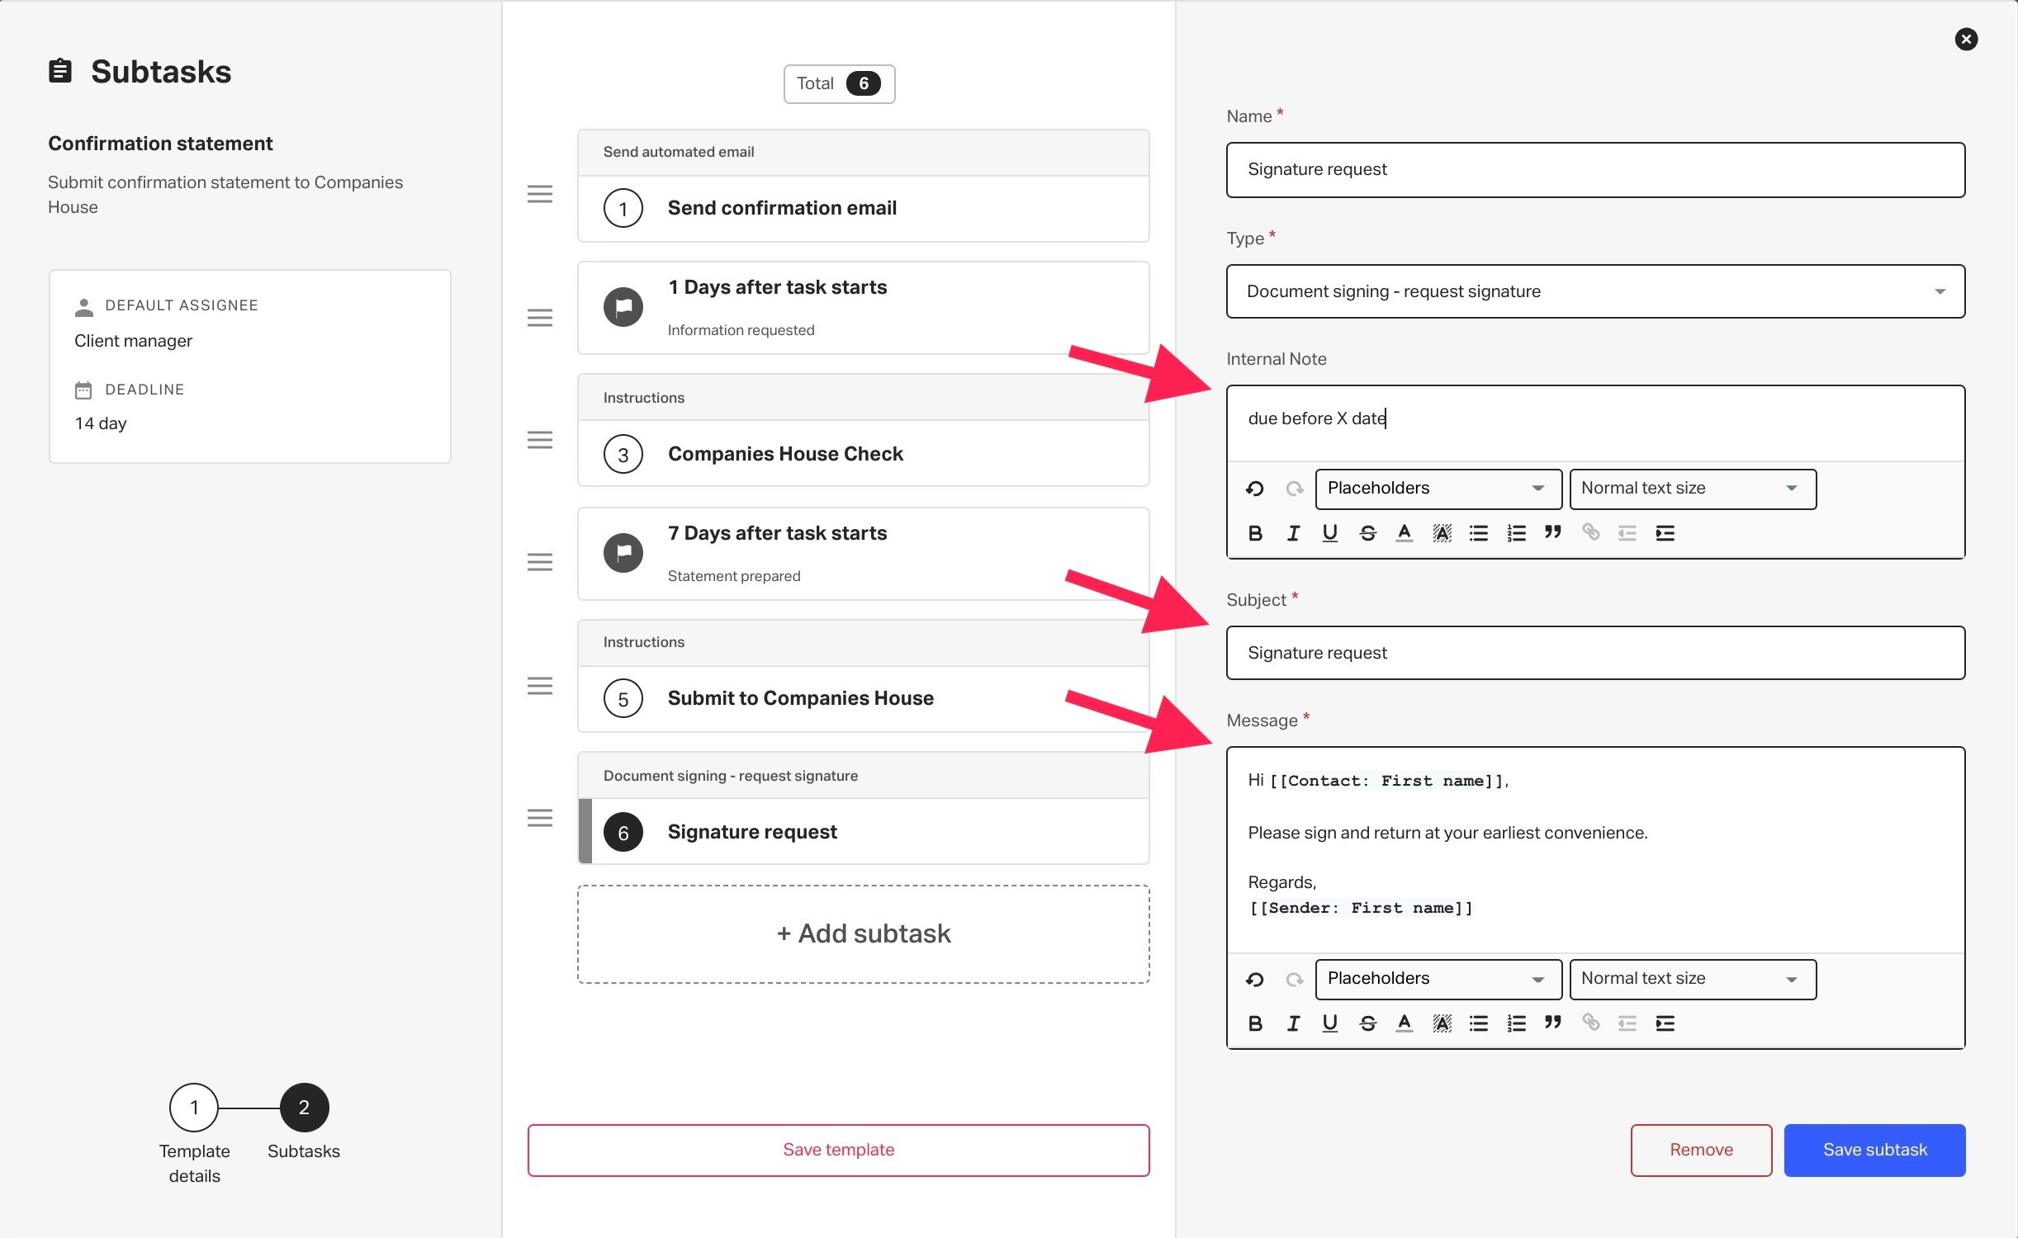The width and height of the screenshot is (2018, 1238).
Task: Select Signature request subtask card
Action: (x=863, y=808)
